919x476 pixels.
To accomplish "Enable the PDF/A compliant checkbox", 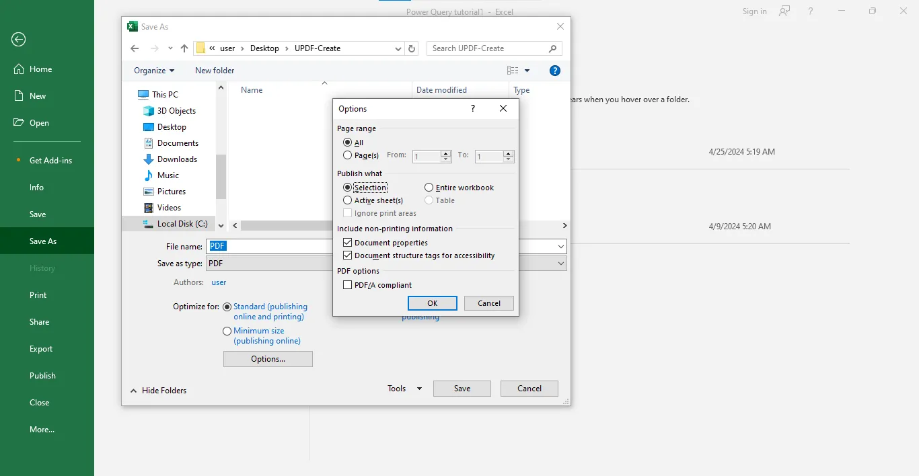I will [347, 284].
